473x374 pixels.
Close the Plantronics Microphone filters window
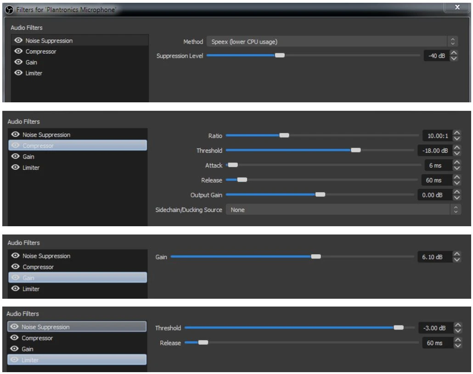point(457,8)
